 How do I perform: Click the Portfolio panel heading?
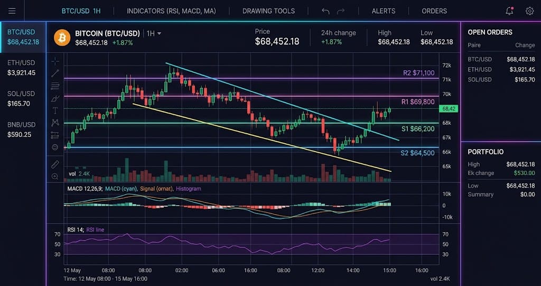point(486,152)
